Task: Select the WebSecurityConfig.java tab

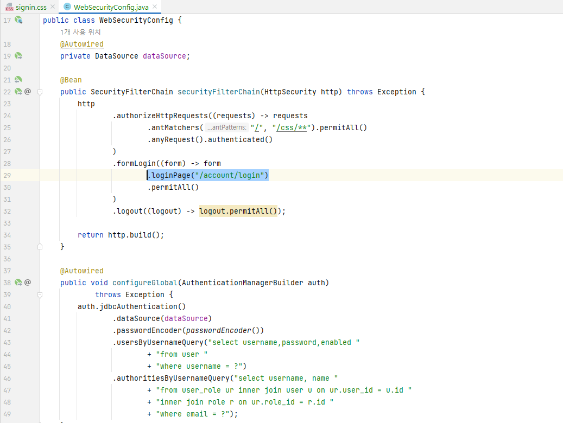Action: pos(111,7)
